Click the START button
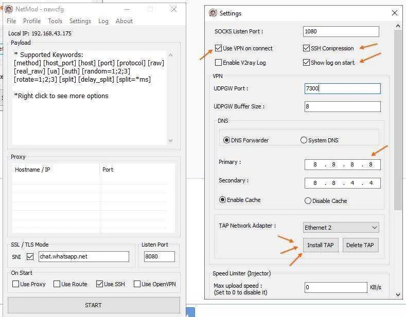The width and height of the screenshot is (406, 317). (94, 305)
